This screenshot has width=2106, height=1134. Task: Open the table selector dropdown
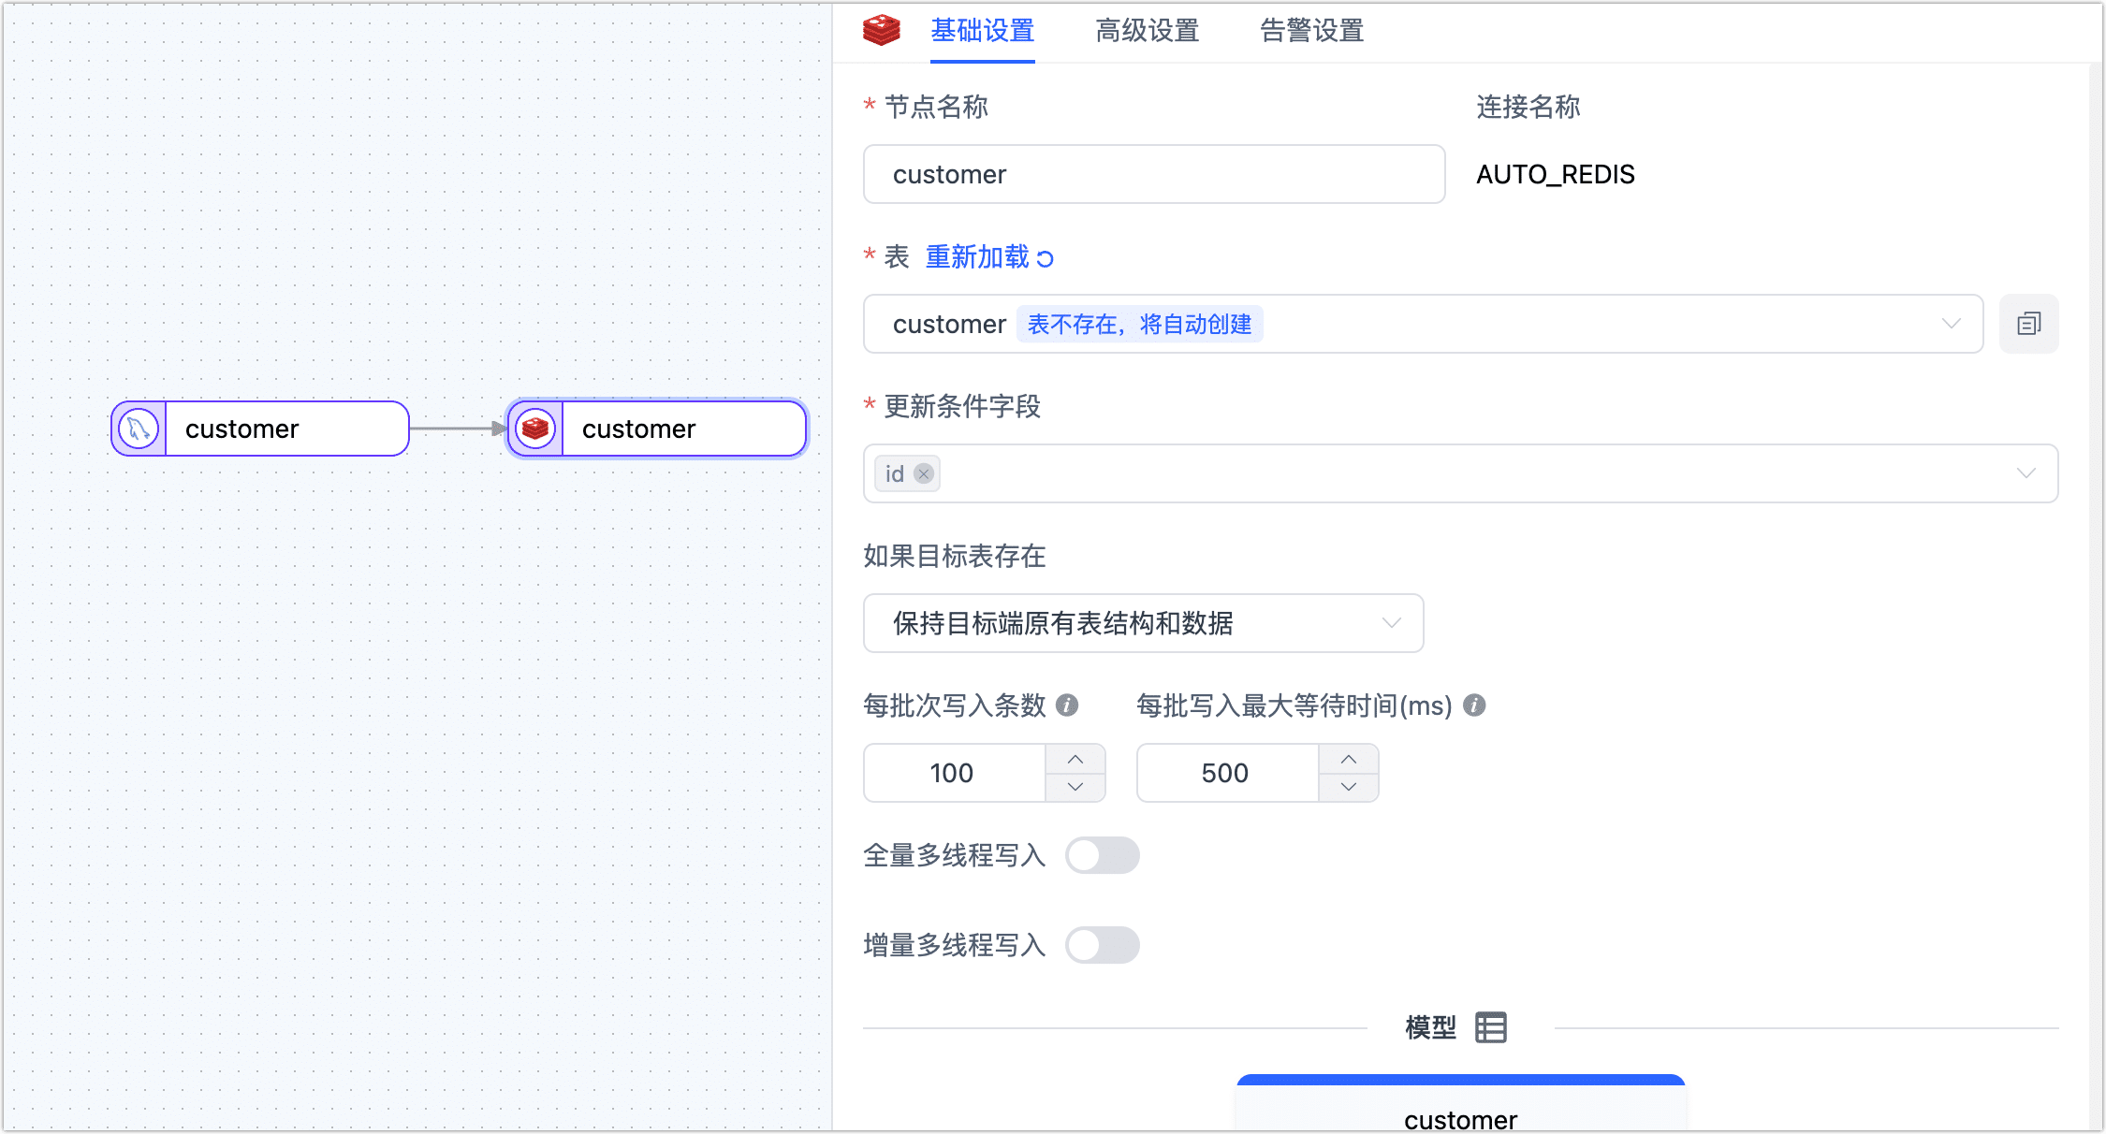[x=1950, y=324]
